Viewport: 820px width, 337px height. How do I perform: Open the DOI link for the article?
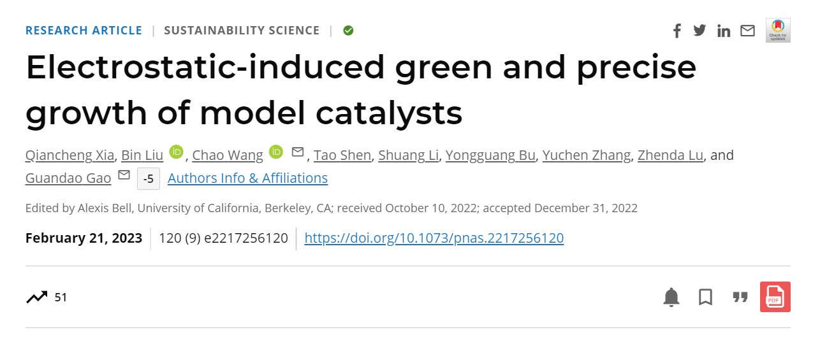tap(434, 238)
